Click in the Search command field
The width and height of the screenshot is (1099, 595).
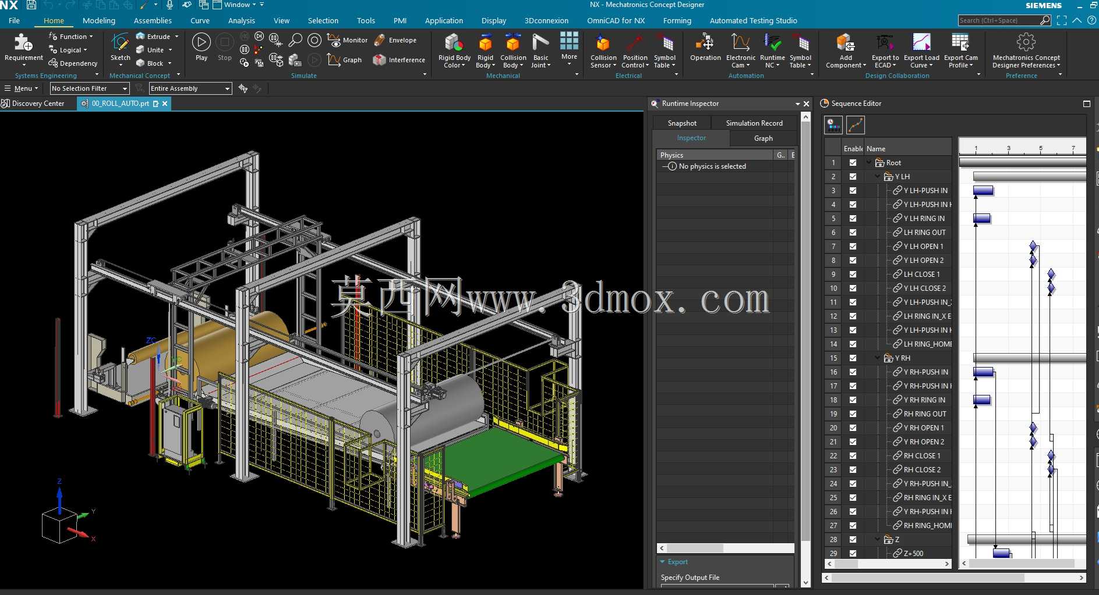point(999,20)
